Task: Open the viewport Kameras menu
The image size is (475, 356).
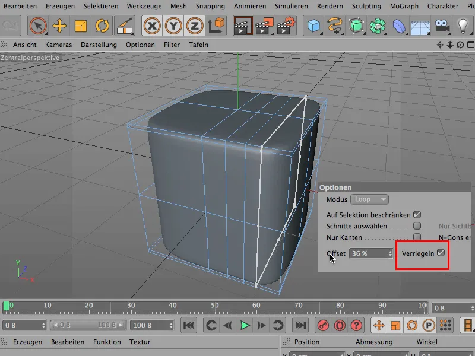Action: tap(58, 45)
